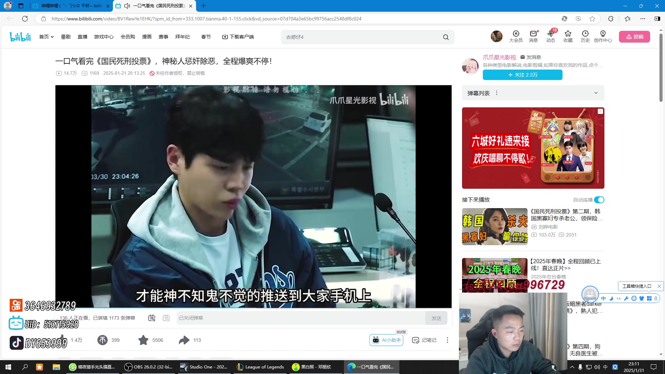This screenshot has height=374, width=665.
Task: Toggle the Sogou toolbar lock icon
Action: pyautogui.click(x=656, y=299)
